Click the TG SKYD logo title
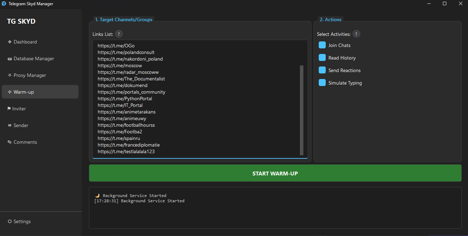Viewport: 468px width, 236px height. [x=21, y=22]
